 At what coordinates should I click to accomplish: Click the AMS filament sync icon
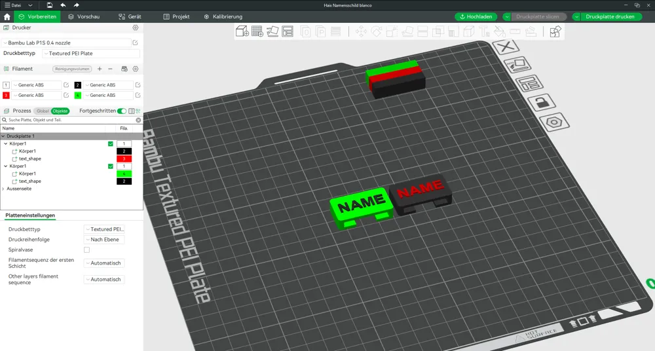(124, 69)
